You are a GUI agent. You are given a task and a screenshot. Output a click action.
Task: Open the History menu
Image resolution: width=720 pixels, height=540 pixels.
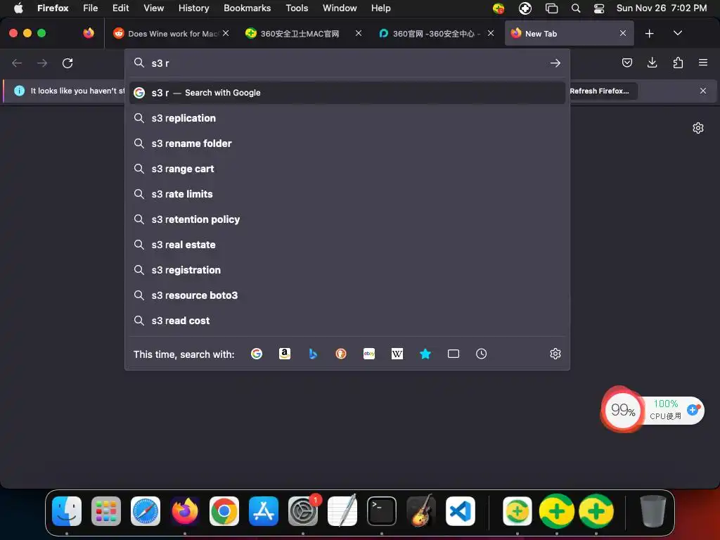(193, 8)
